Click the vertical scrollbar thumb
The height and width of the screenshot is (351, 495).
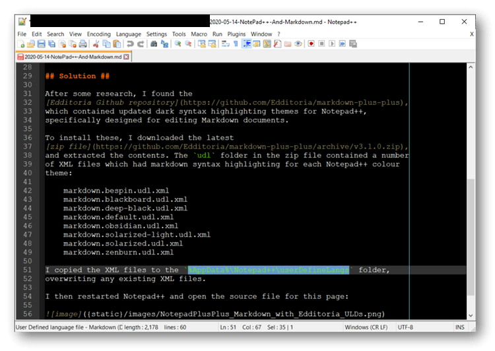[471, 237]
